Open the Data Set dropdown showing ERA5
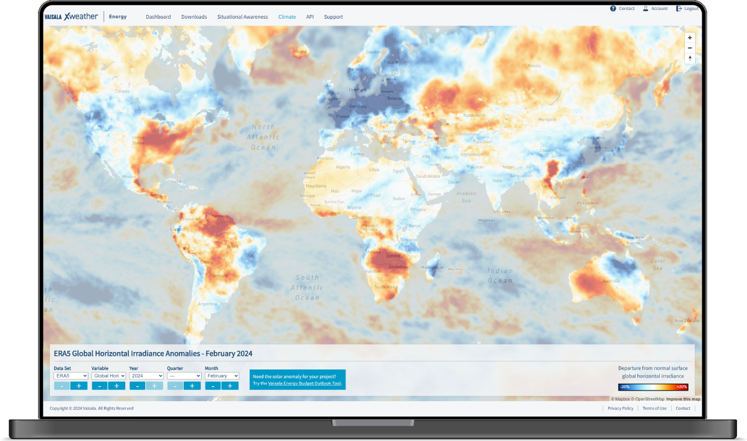This screenshot has width=747, height=441. 71,376
